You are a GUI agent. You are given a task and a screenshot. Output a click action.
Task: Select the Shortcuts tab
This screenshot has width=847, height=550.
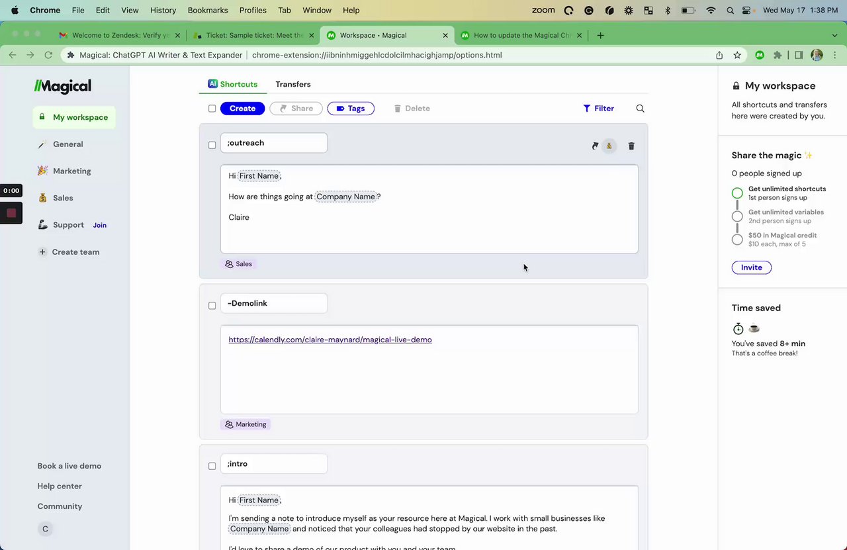click(232, 84)
